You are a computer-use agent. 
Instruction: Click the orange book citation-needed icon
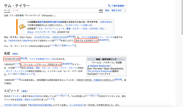(x=22, y=27)
